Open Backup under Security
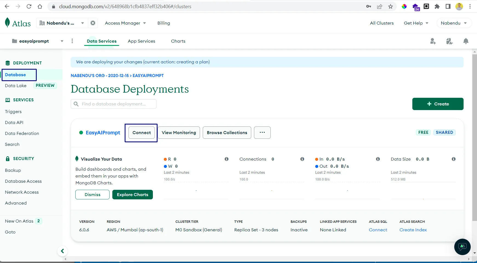477x263 pixels. coord(13,170)
